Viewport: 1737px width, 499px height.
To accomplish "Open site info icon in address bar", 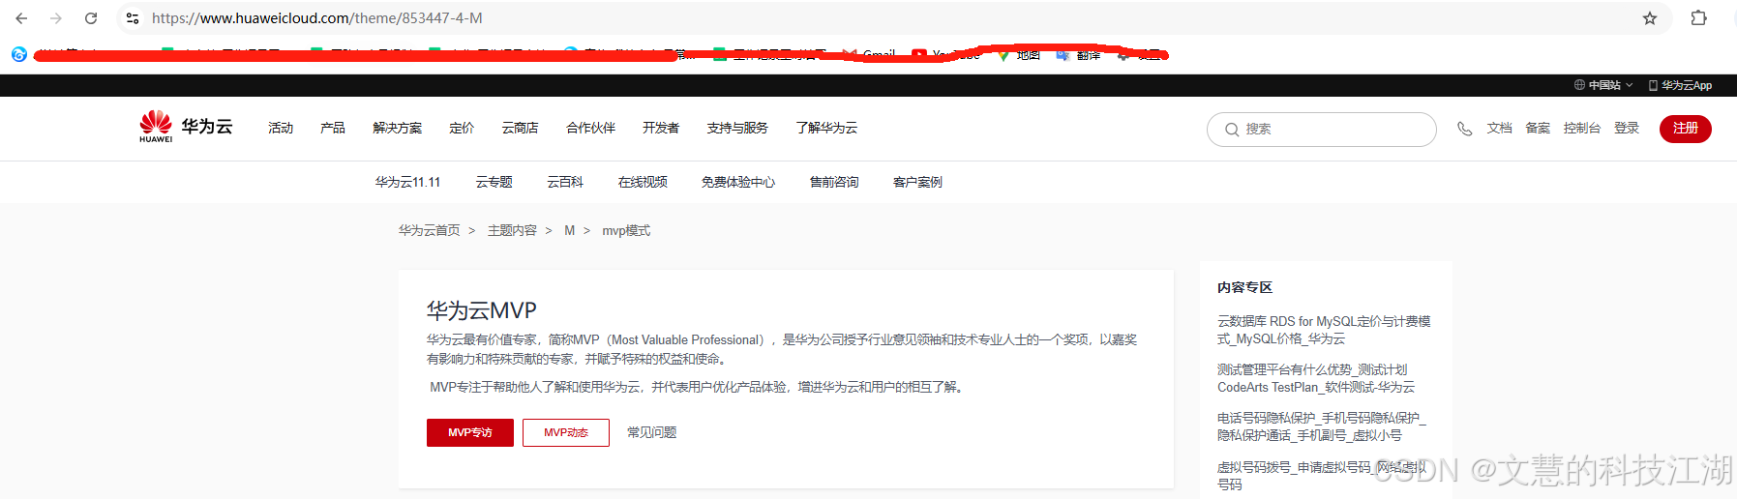I will coord(133,18).
